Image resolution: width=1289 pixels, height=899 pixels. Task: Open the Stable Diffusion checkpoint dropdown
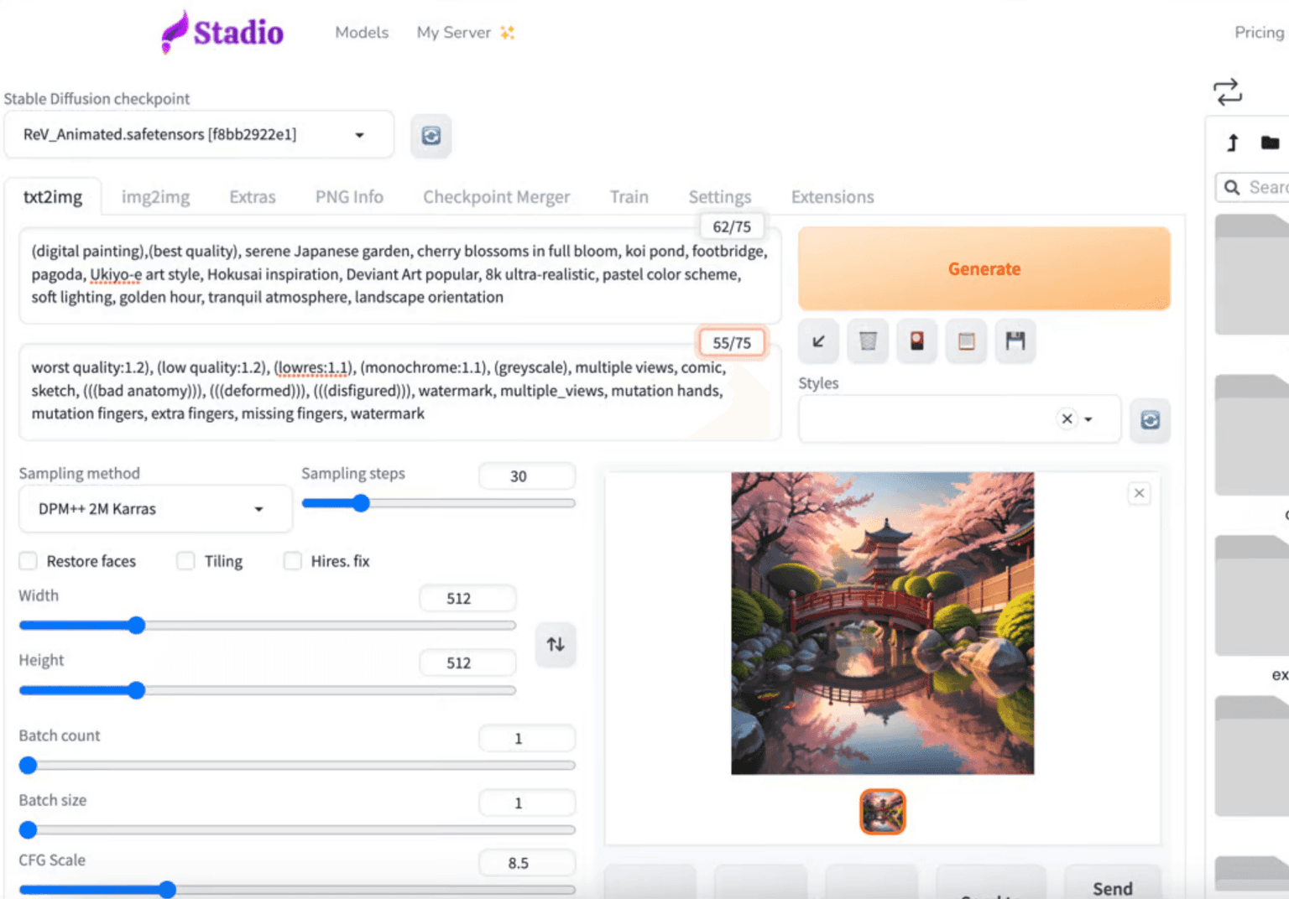tap(199, 135)
